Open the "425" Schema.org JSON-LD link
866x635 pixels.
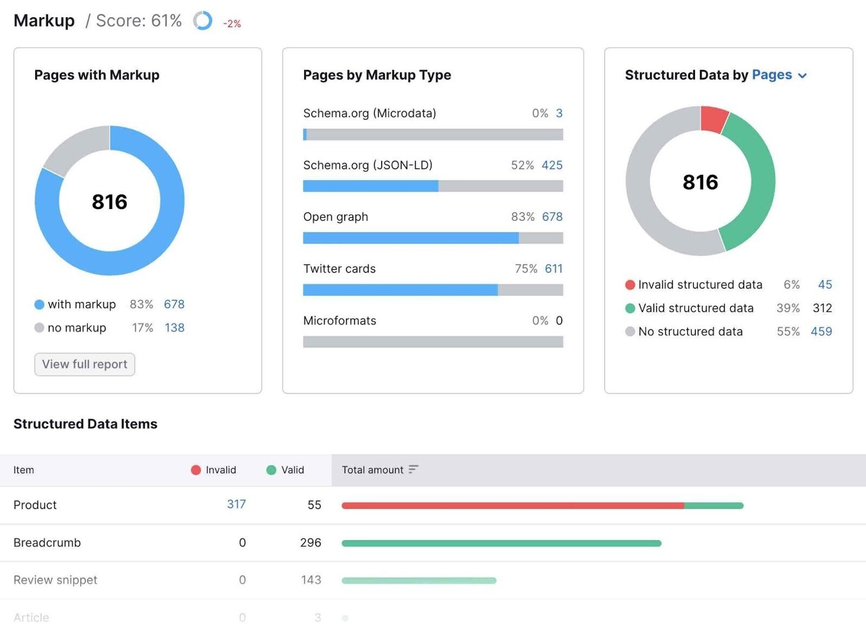click(552, 165)
